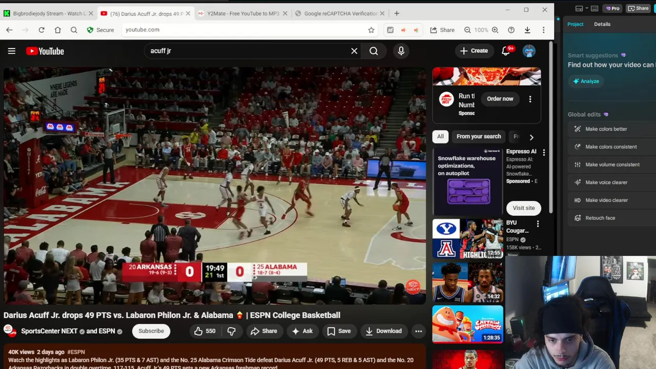656x369 pixels.
Task: Close the Darius Acuff YouTube tab
Action: coord(188,13)
